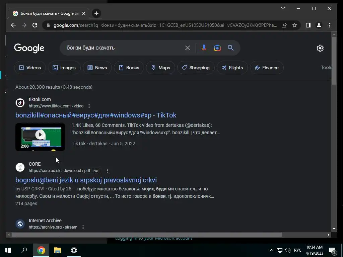Switch to Shopping results
The height and width of the screenshot is (257, 343).
[196, 68]
